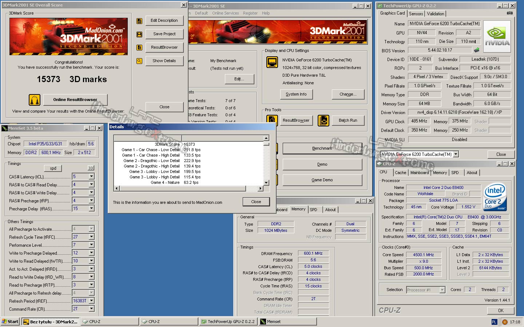The width and height of the screenshot is (524, 327).
Task: Click Game Demo button
Action: [322, 180]
